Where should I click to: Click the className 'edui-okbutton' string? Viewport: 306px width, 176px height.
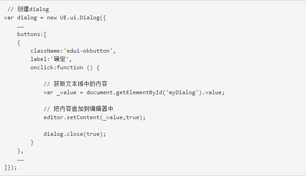[88, 51]
